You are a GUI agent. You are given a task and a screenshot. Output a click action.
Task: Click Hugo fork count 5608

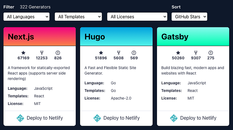point(119,58)
